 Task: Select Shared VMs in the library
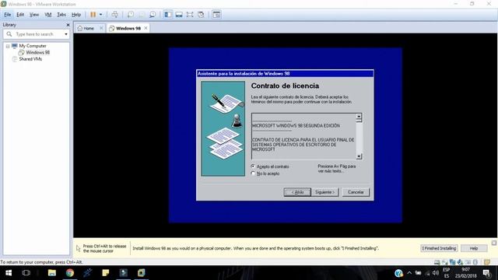pos(30,59)
